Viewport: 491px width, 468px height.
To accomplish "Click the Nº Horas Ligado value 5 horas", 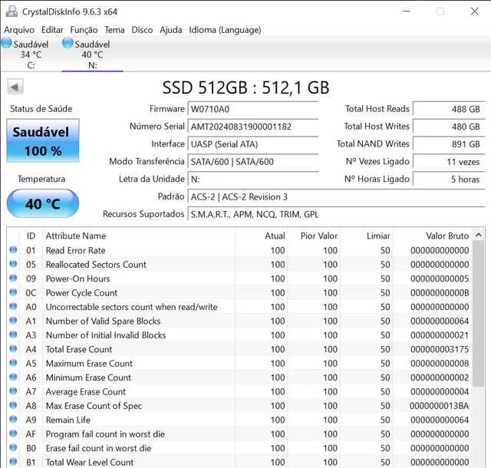I will tap(449, 180).
